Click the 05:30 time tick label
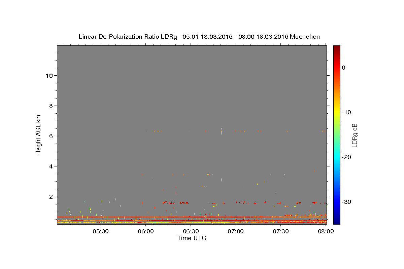 click(101, 231)
